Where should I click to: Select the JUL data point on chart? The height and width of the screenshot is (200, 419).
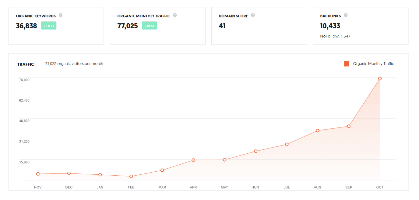point(287,144)
